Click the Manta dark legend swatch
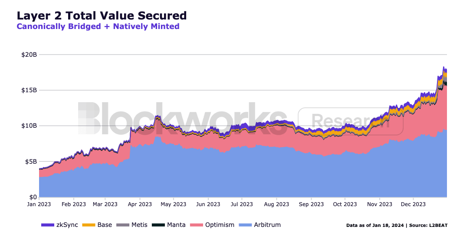The height and width of the screenshot is (236, 473). pos(158,225)
